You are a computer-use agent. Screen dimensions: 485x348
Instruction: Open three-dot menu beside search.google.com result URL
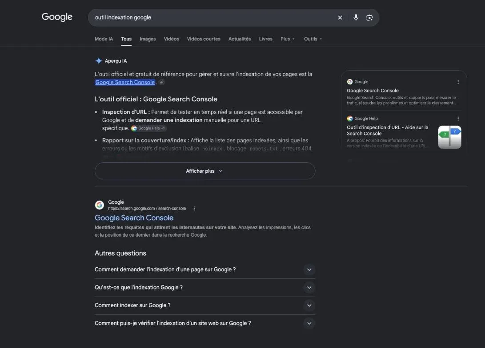(x=194, y=209)
